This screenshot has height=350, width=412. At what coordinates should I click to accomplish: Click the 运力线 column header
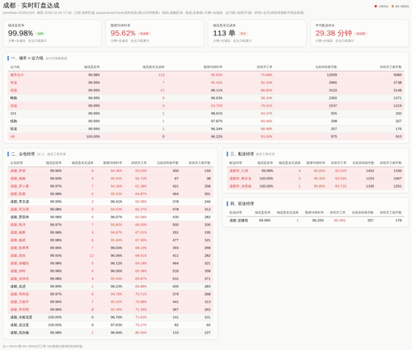tap(15, 67)
